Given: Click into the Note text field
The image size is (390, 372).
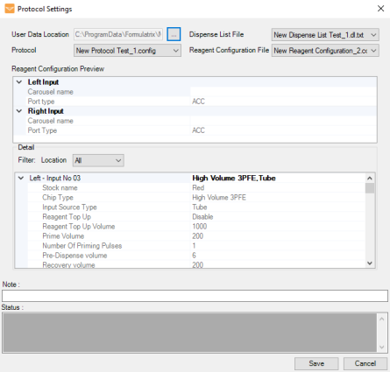Looking at the screenshot, I should [x=195, y=296].
